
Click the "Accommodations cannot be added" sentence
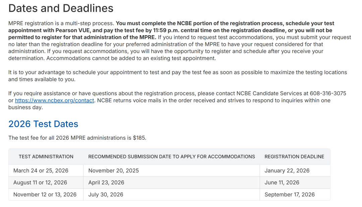(131, 58)
